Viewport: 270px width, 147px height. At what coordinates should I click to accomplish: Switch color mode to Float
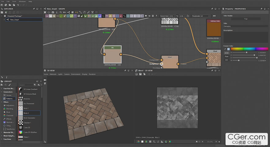click(226, 56)
